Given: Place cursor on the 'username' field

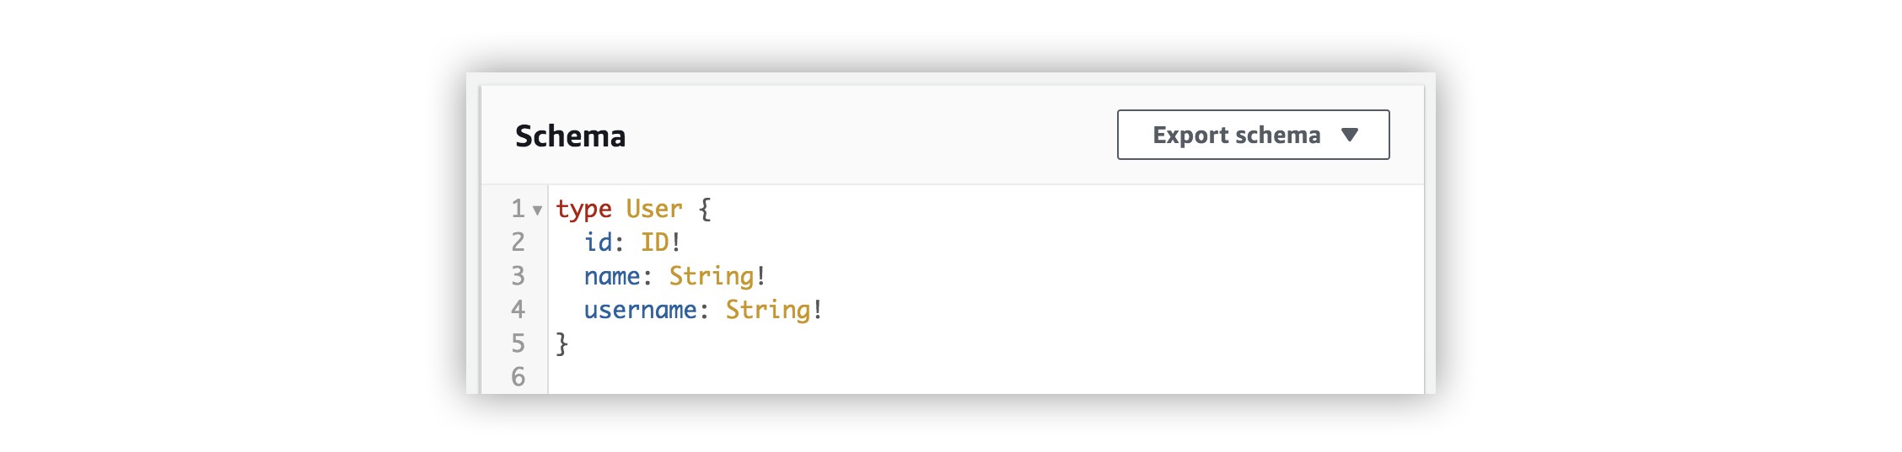Looking at the screenshot, I should point(640,310).
